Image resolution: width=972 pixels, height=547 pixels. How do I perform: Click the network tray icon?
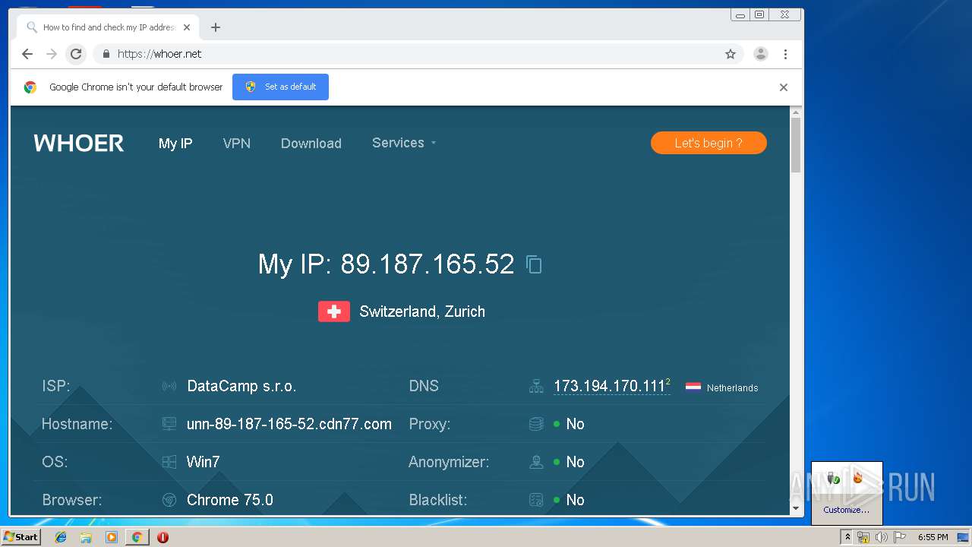[863, 537]
